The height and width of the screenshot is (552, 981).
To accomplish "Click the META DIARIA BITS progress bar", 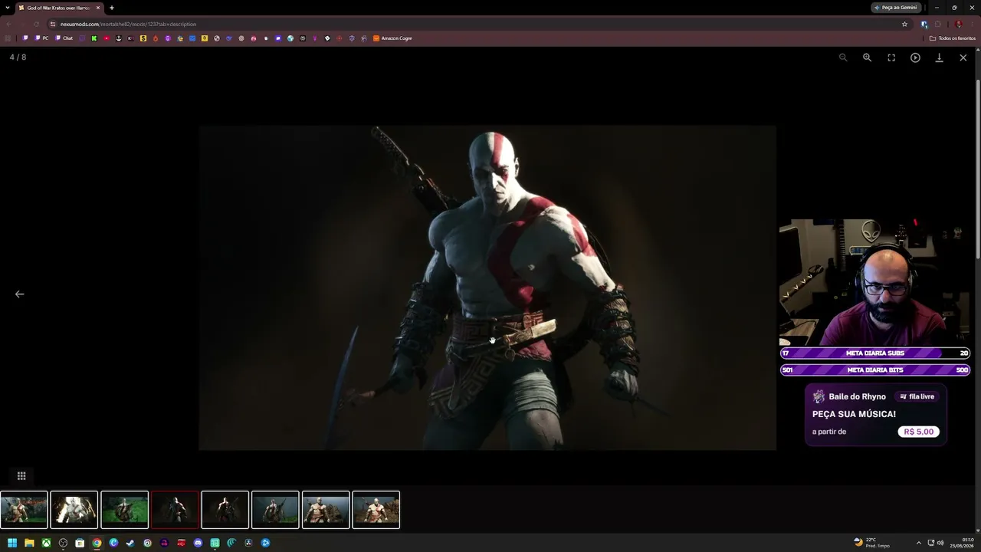I will [x=875, y=370].
